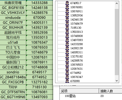Click the vertical scrollbar thumb in winner list
Viewport: 122px width, 100px height.
pyautogui.click(x=117, y=42)
